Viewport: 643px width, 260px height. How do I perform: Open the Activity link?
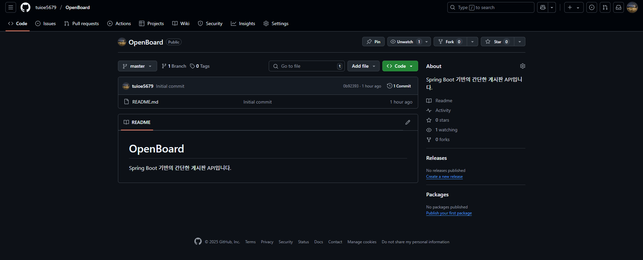[439, 110]
